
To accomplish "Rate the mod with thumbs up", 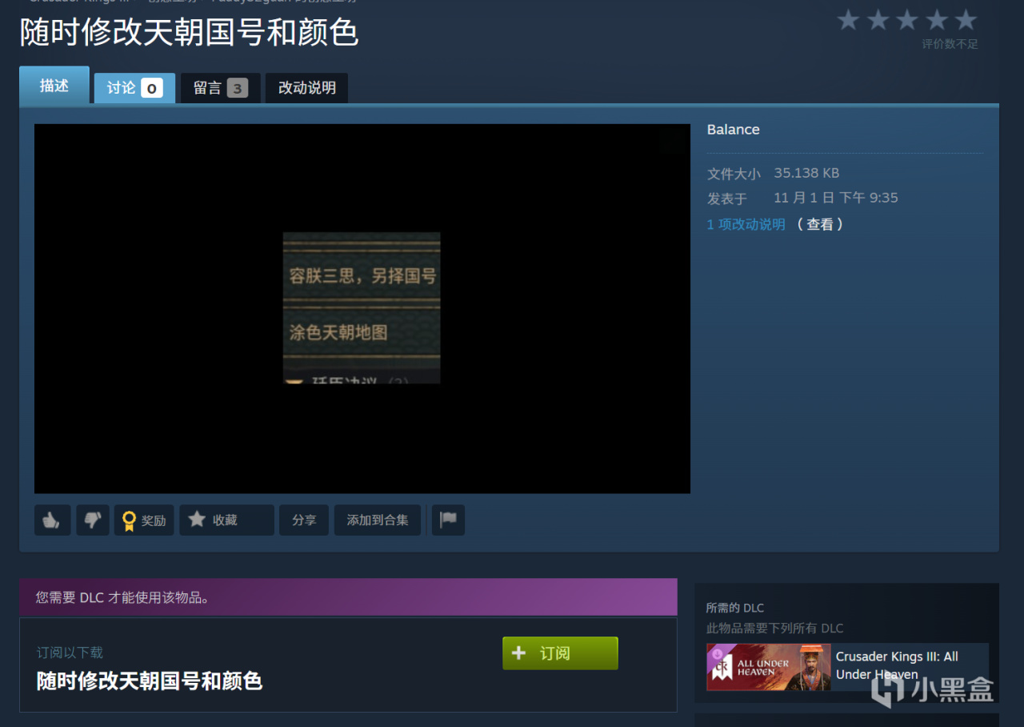I will point(52,520).
